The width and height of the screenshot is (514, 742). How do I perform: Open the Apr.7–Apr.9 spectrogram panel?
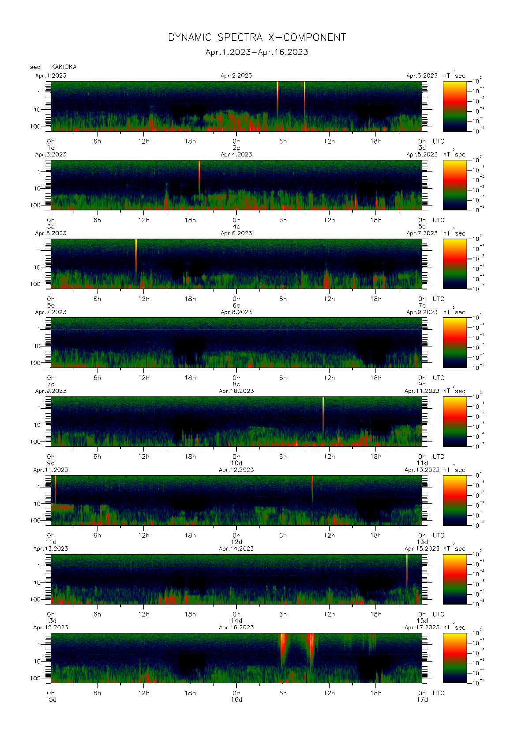pyautogui.click(x=236, y=342)
